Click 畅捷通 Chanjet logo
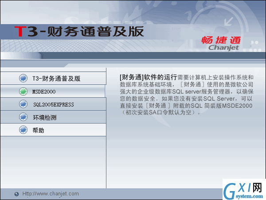This screenshot has width=266, height=200. point(221,43)
